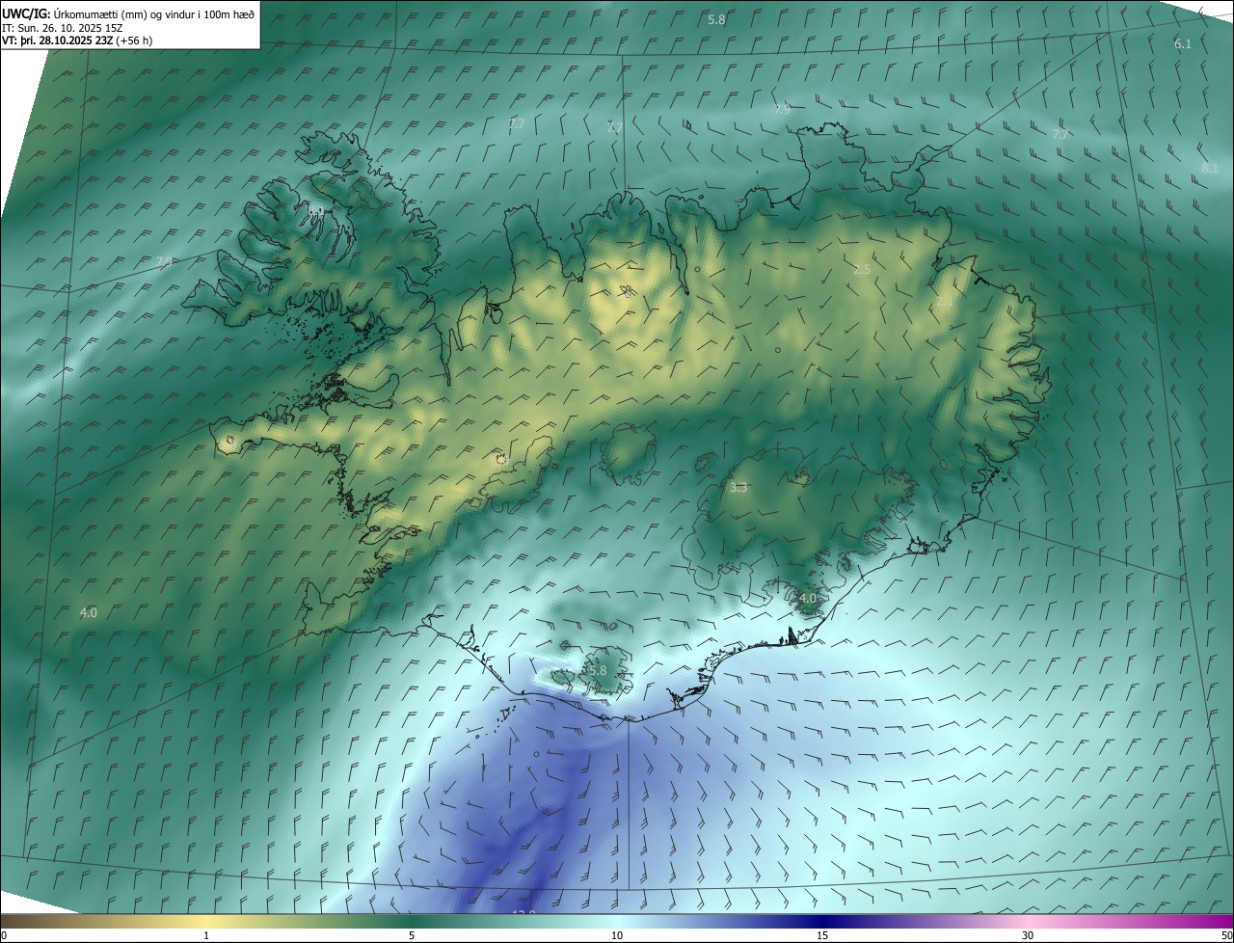
Task: Click the 'UWC/IG: Úrkomumætti (mm)' title line
Action: (x=128, y=13)
